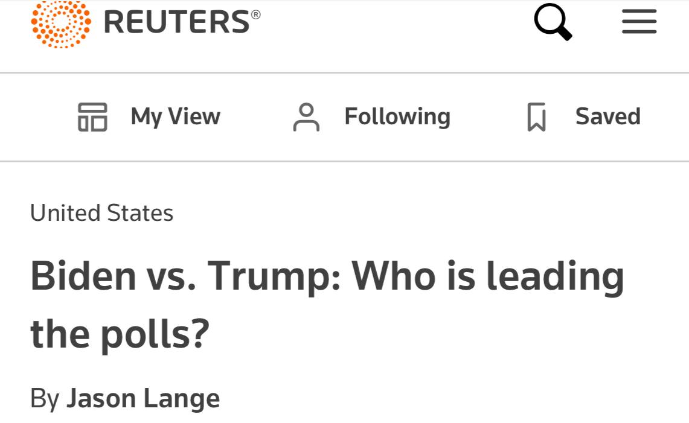
Task: Click the Reuters orange dotted sunburst logo
Action: 61,23
